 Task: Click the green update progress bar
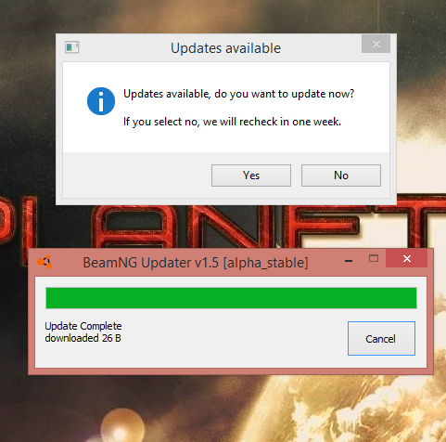[231, 298]
